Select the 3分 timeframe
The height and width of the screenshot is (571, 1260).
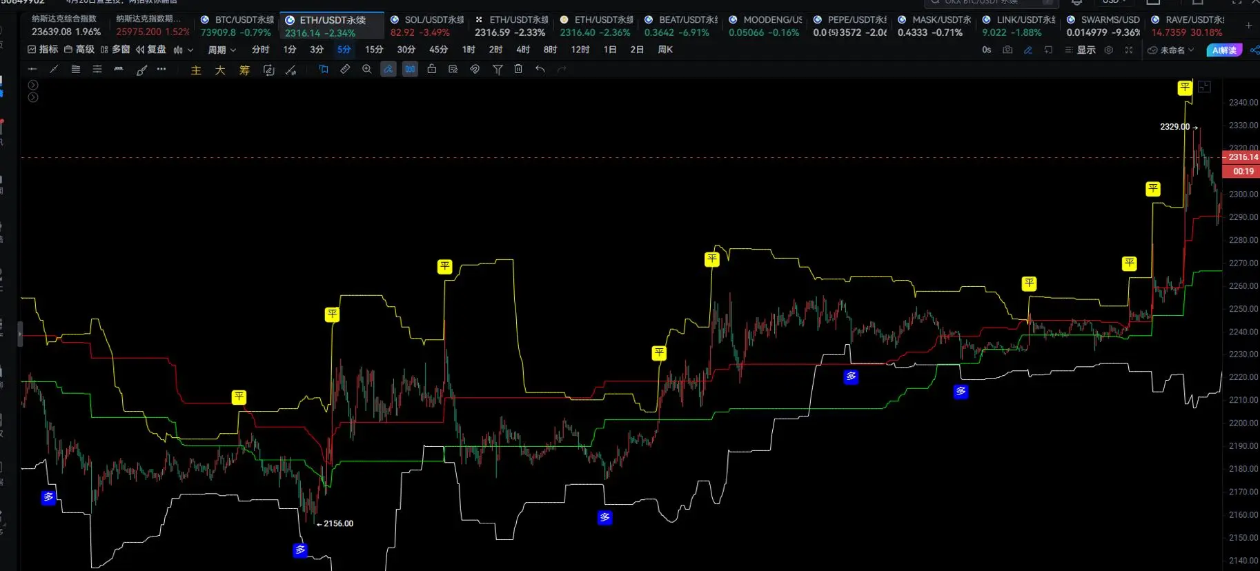coord(317,50)
